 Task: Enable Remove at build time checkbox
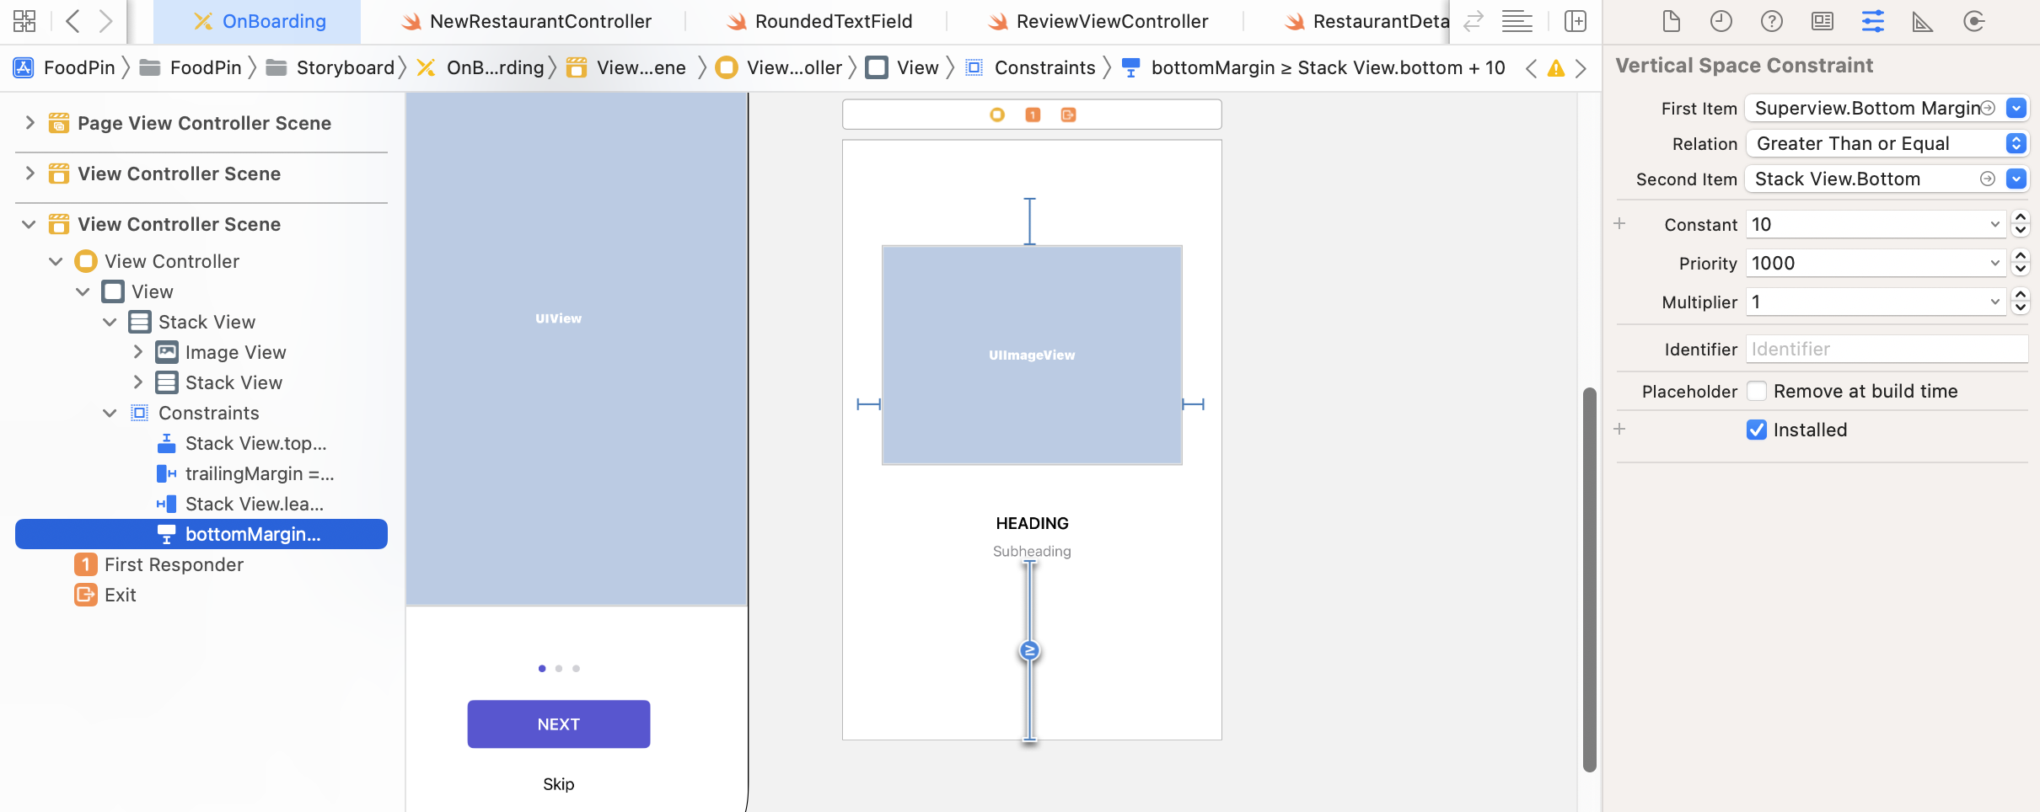pyautogui.click(x=1757, y=391)
